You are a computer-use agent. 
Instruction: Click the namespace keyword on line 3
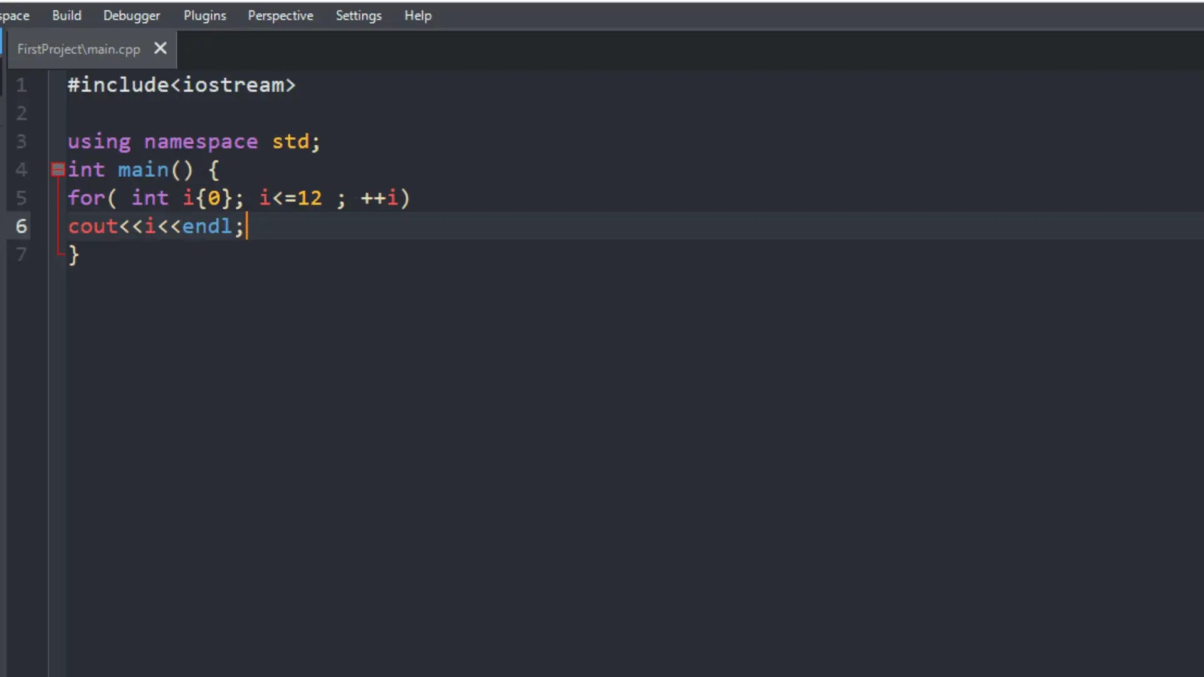(201, 142)
